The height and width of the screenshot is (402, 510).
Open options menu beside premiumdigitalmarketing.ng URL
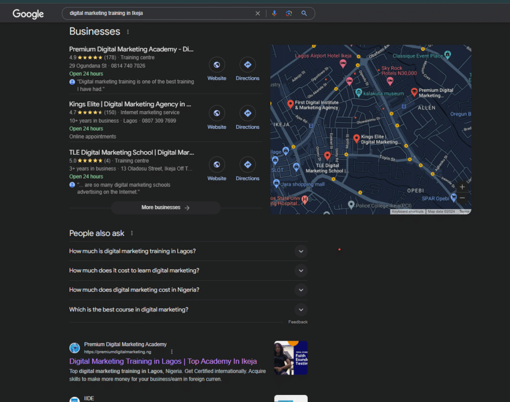tap(172, 352)
